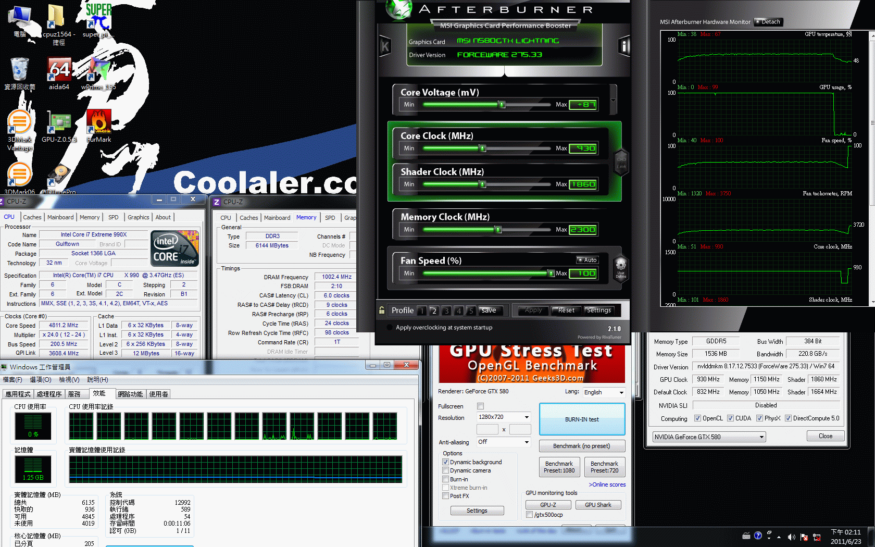The height and width of the screenshot is (547, 875).
Task: Click the Afterburner info button
Action: 623,46
